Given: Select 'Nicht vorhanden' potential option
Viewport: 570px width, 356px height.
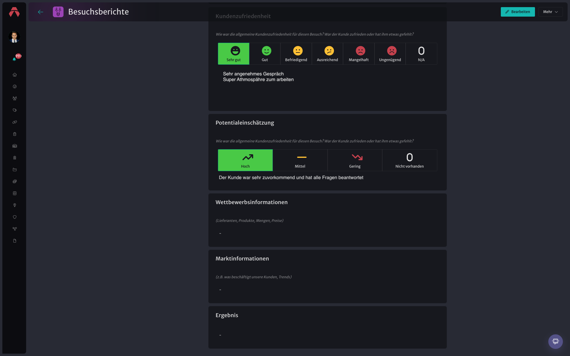Looking at the screenshot, I should click(409, 160).
